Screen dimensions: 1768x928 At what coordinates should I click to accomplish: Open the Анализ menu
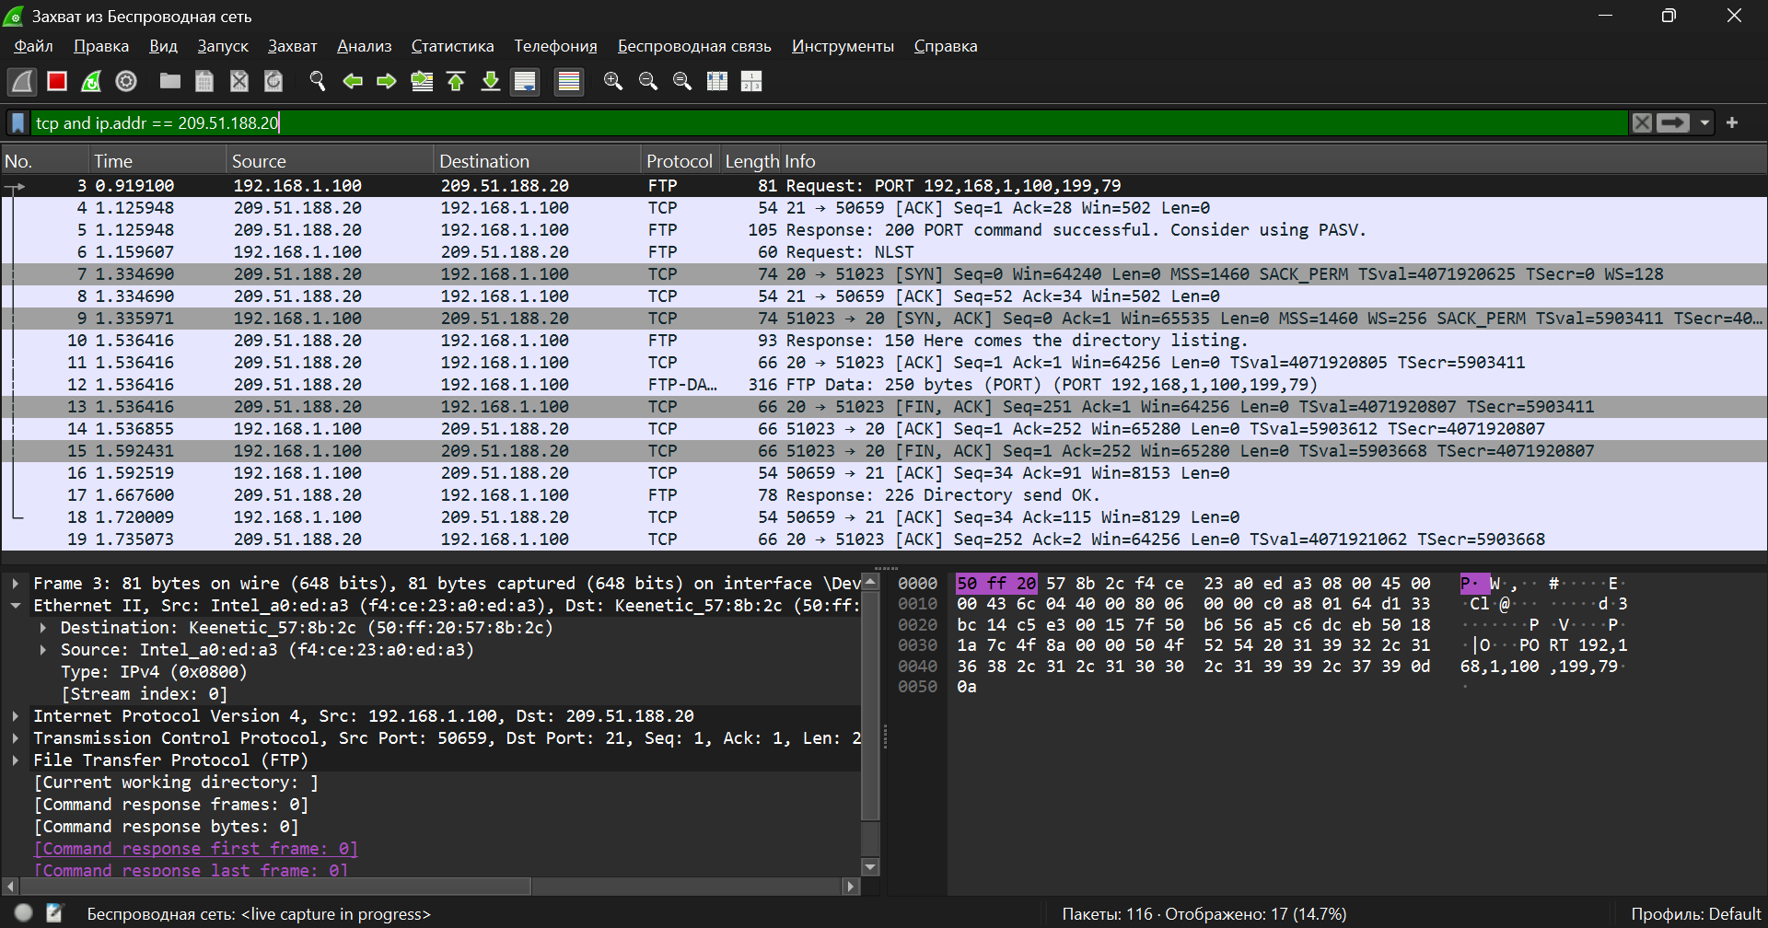(x=364, y=46)
